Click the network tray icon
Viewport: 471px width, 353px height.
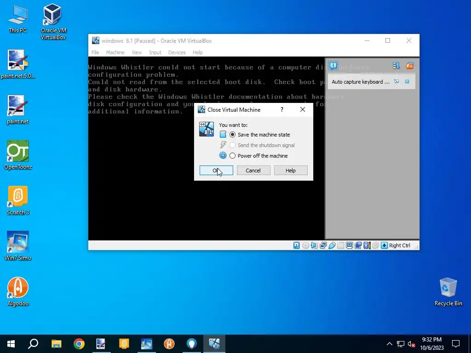[401, 344]
